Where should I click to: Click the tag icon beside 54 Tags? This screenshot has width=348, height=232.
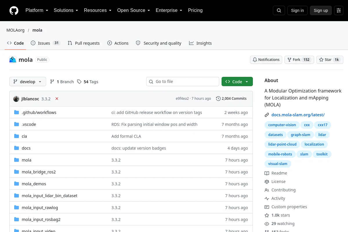coord(79,82)
